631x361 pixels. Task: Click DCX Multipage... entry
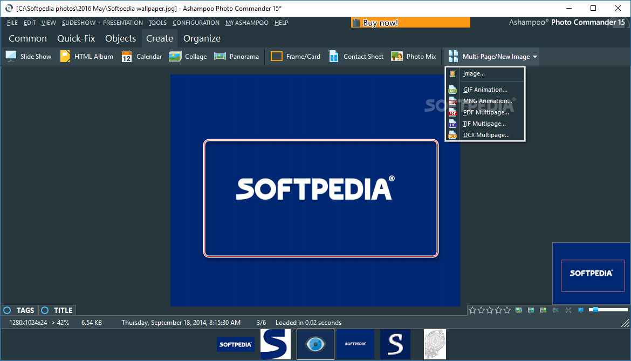point(485,135)
